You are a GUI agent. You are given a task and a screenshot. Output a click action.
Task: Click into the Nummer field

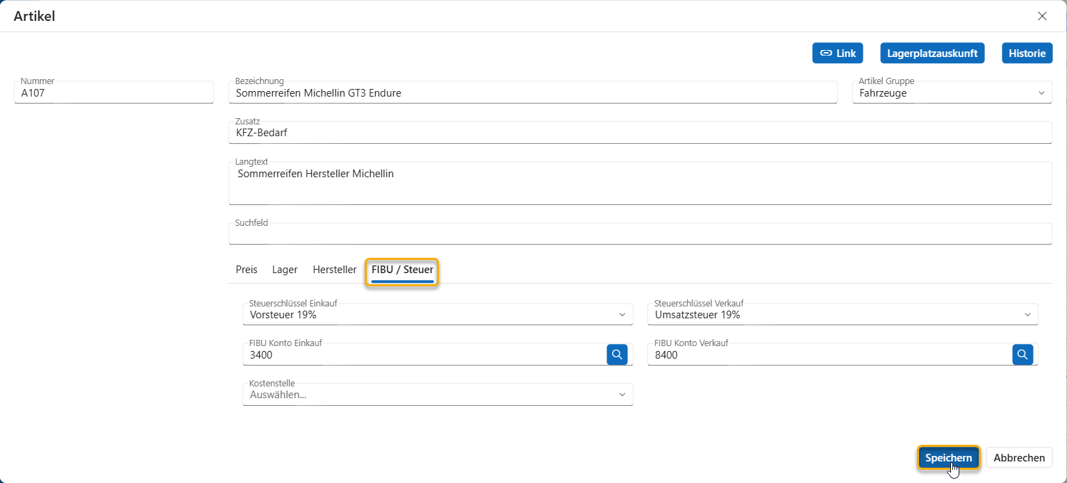pyautogui.click(x=113, y=92)
